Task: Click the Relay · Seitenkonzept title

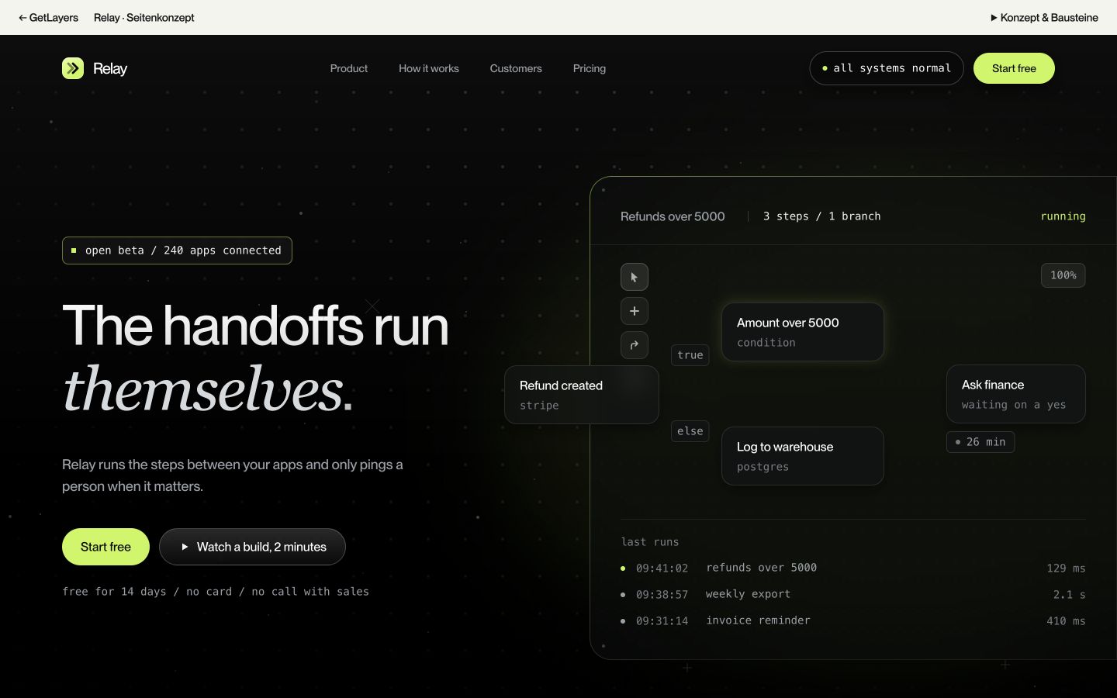Action: click(144, 17)
